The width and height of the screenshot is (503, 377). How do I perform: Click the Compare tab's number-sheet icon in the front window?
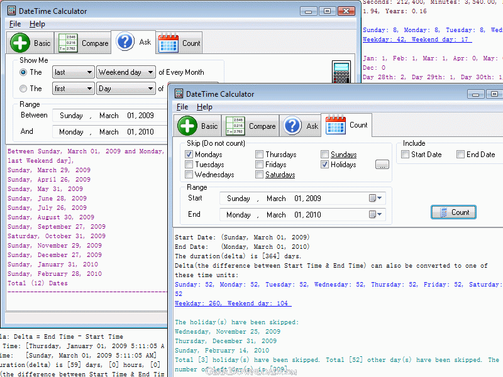pos(235,126)
